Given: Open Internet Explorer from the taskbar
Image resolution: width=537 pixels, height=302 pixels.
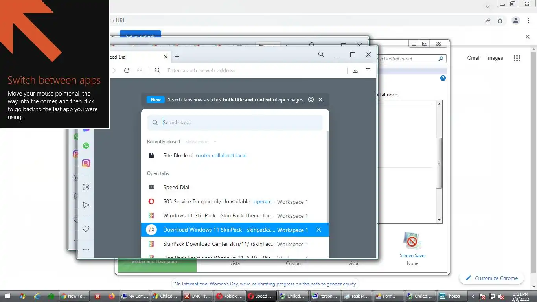Looking at the screenshot, I should pos(37,296).
